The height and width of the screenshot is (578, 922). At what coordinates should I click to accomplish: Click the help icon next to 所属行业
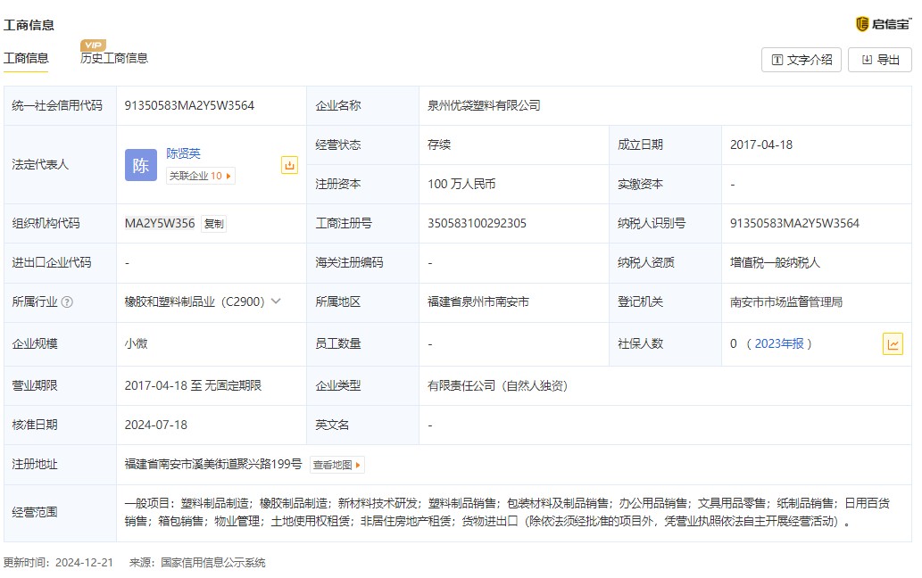(67, 302)
